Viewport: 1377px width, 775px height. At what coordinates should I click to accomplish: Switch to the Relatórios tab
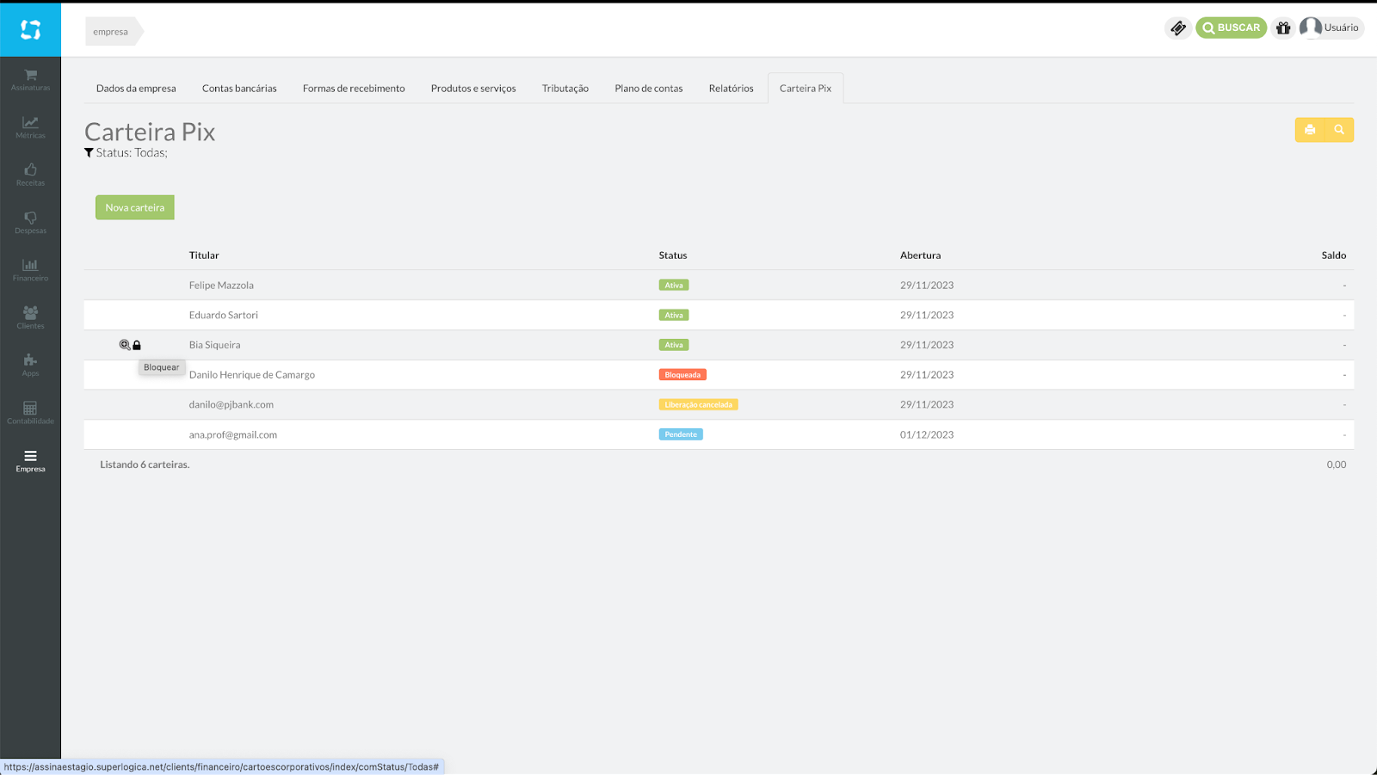tap(732, 89)
